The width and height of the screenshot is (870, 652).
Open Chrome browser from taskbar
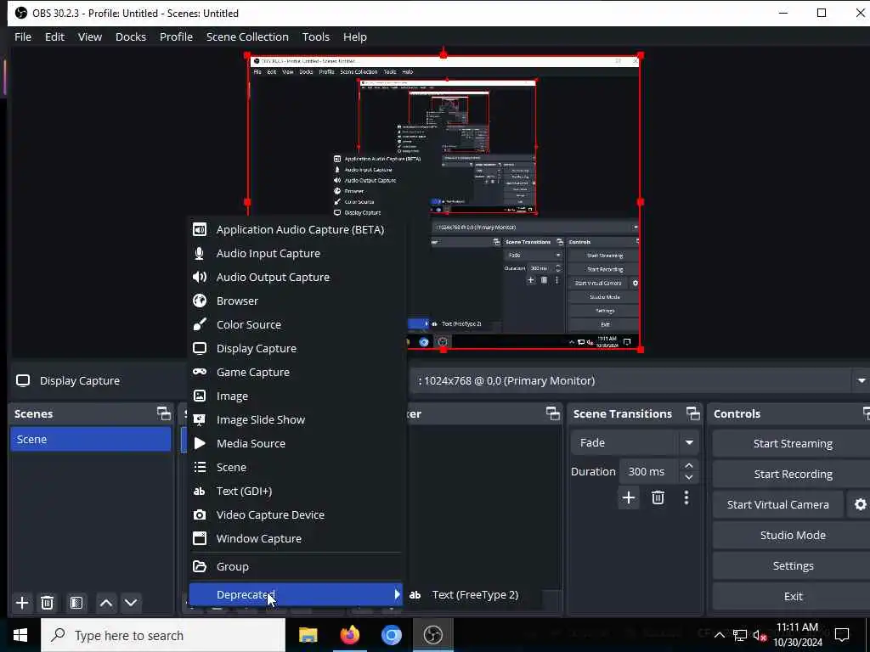[391, 635]
